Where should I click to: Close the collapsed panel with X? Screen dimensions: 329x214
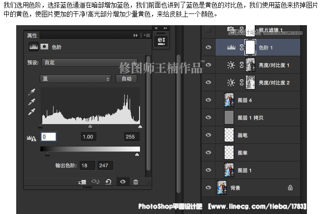tap(156, 28)
